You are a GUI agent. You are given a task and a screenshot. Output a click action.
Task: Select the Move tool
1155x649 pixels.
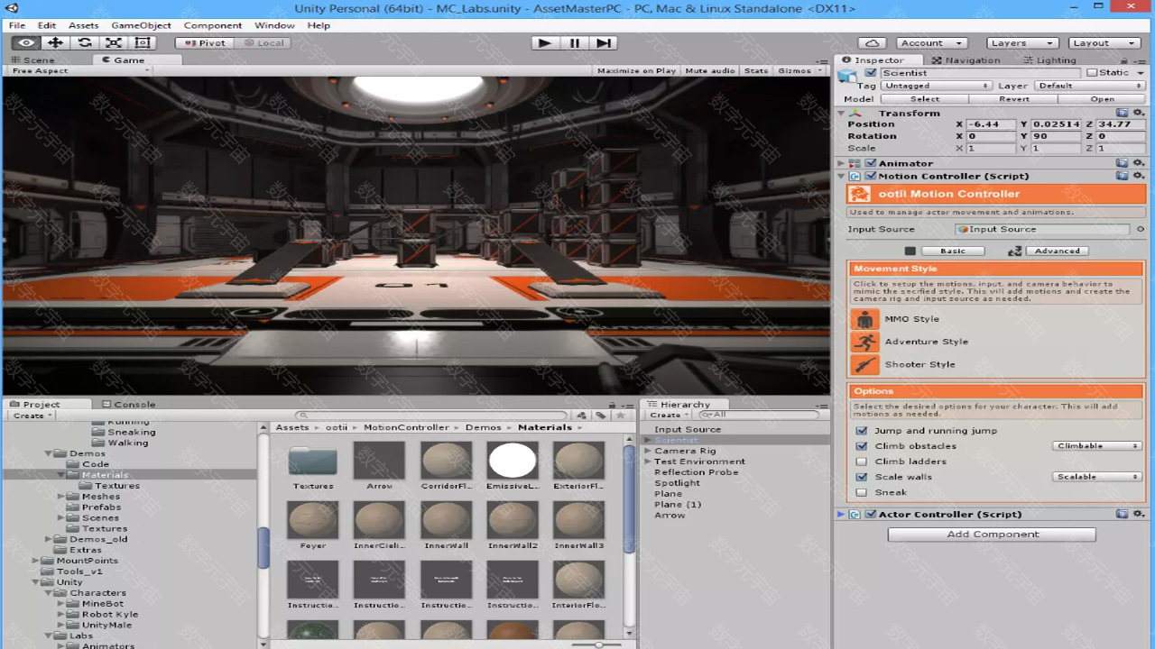pos(55,42)
